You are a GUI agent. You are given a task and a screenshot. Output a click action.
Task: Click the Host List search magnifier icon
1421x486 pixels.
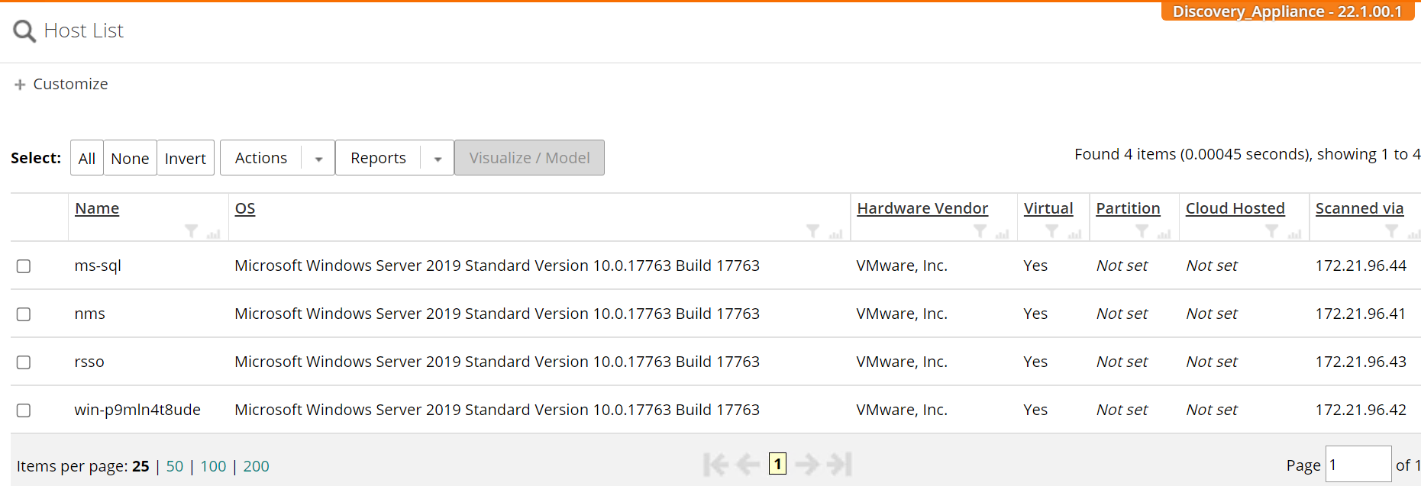tap(24, 31)
